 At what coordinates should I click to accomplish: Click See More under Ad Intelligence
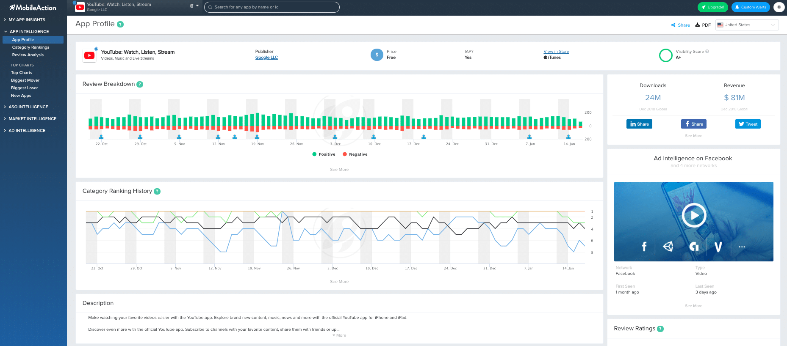point(694,306)
